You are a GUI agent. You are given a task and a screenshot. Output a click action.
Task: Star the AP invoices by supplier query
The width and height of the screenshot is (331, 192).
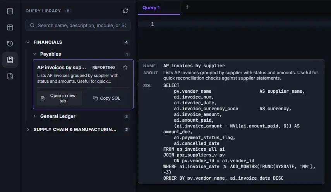tap(125, 68)
